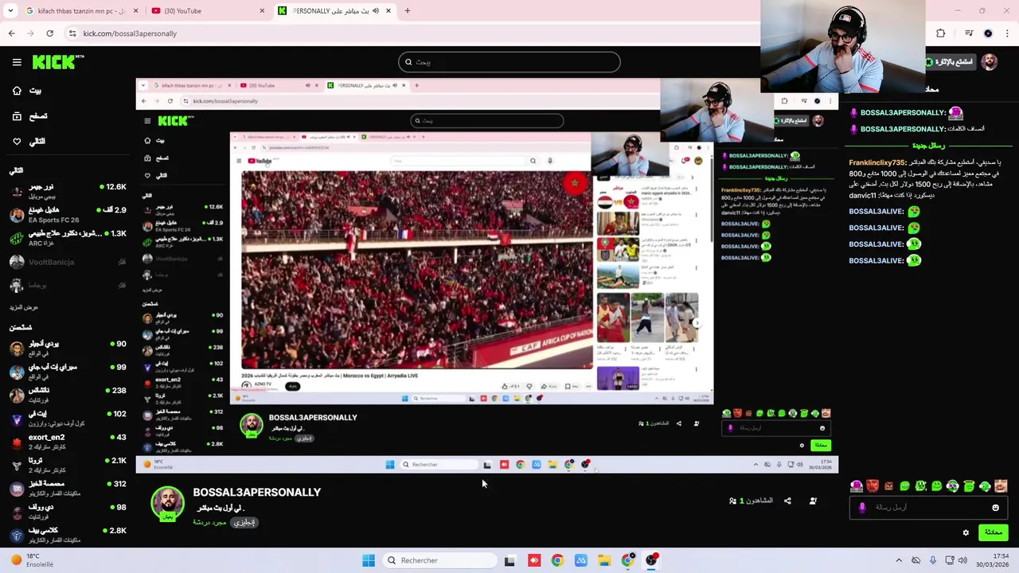Viewport: 1019px width, 573px height.
Task: Click the stream language tag badge
Action: coord(244,523)
